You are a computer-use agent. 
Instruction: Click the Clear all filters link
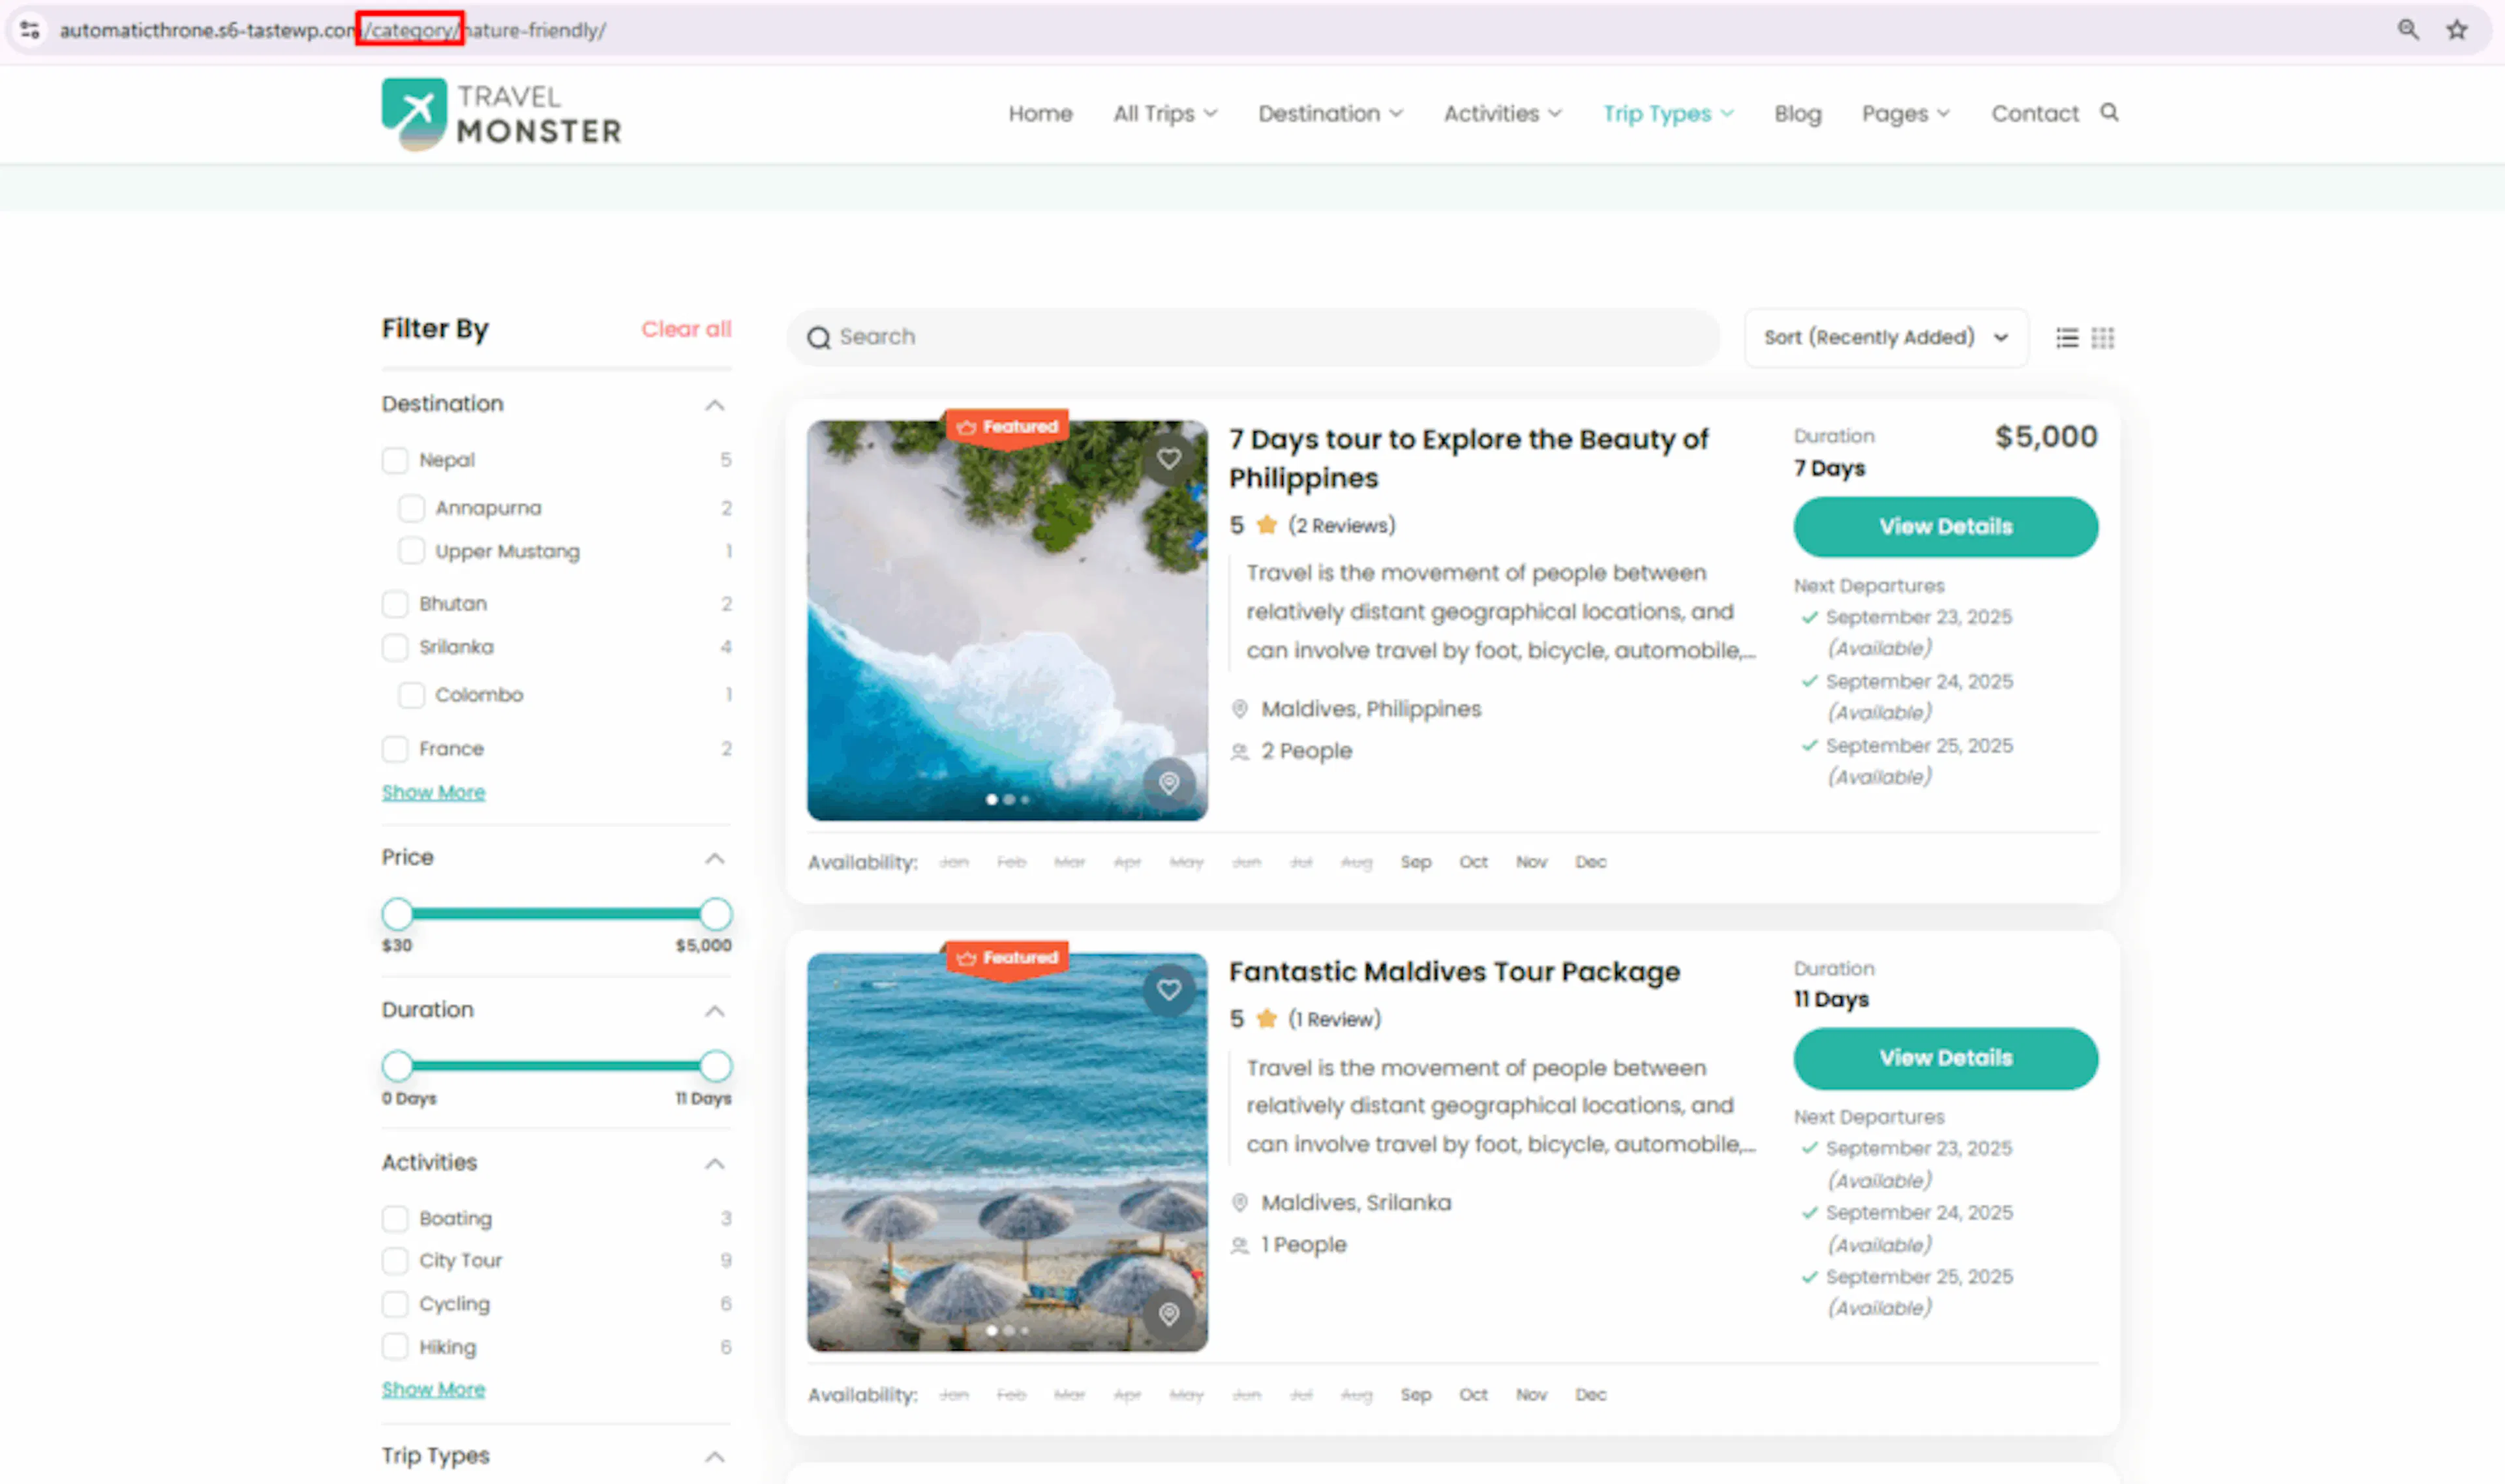[686, 329]
